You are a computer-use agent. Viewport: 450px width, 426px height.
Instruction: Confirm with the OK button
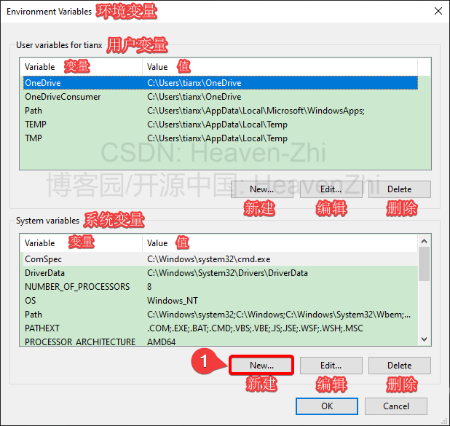(327, 406)
